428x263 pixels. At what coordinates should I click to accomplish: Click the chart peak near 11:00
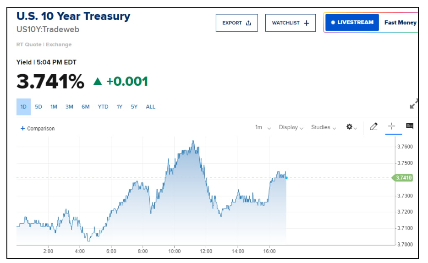193,141
